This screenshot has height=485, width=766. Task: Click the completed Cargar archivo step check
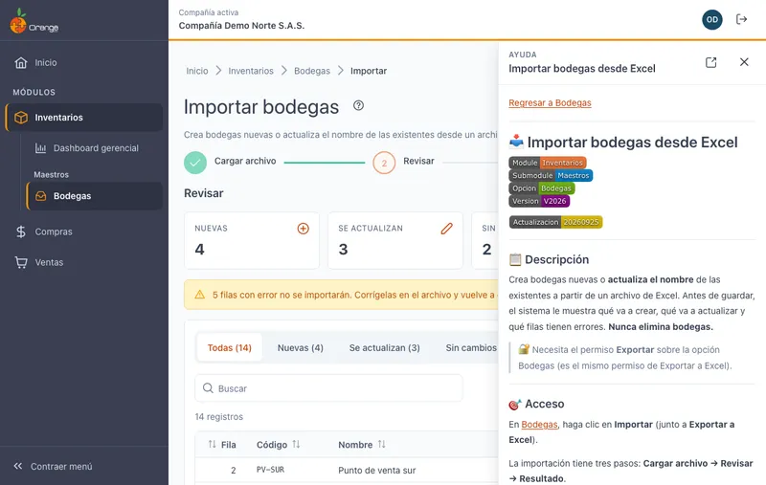click(x=195, y=163)
